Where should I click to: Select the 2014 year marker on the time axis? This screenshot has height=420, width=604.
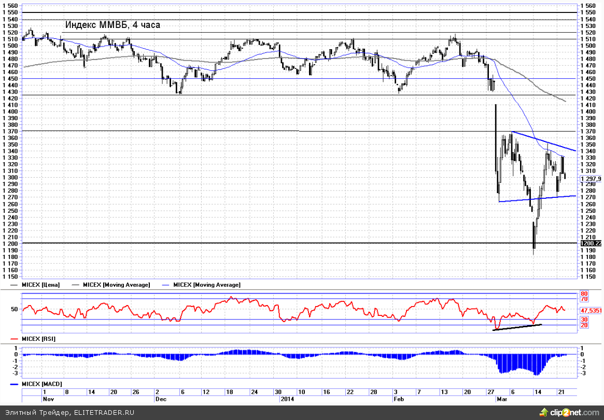click(x=287, y=399)
